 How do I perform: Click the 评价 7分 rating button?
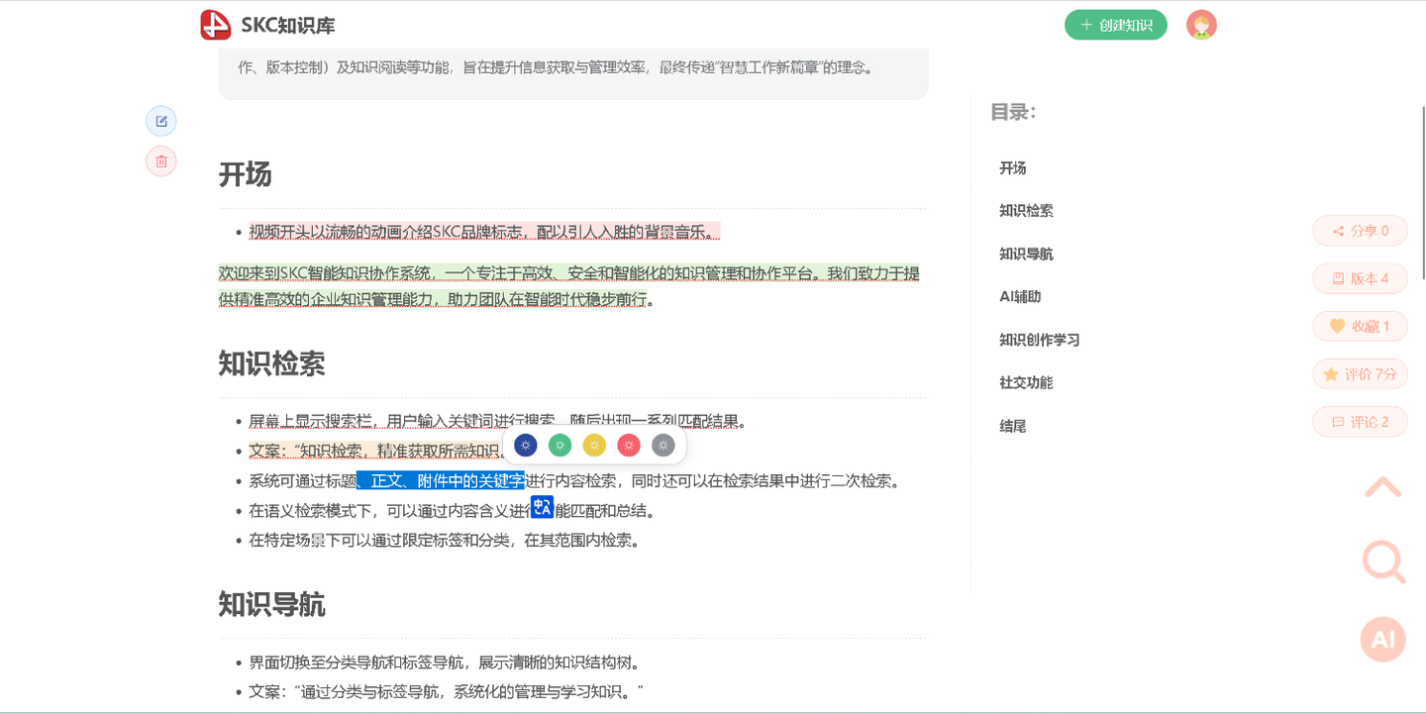1361,374
